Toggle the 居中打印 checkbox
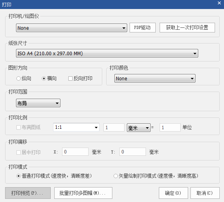 pos(18,152)
